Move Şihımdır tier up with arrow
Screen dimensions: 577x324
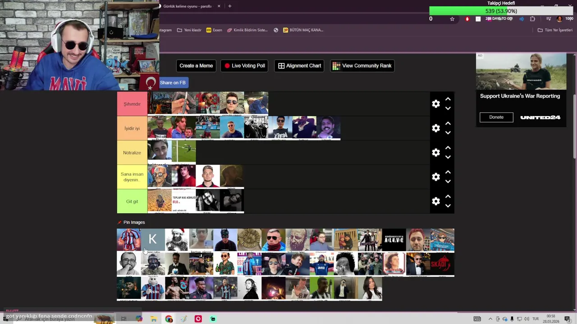click(448, 99)
